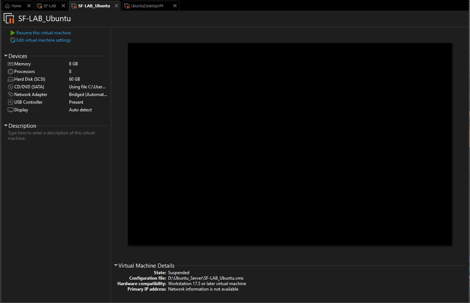Collapse the Description section
Viewport: 470px width, 303px height.
[x=6, y=126]
